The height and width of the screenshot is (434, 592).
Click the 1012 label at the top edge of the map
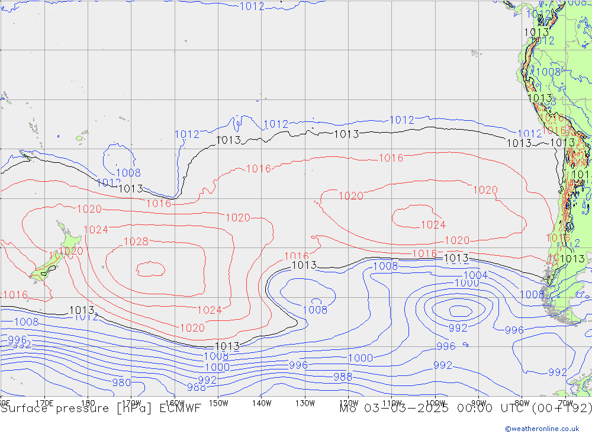point(252,7)
